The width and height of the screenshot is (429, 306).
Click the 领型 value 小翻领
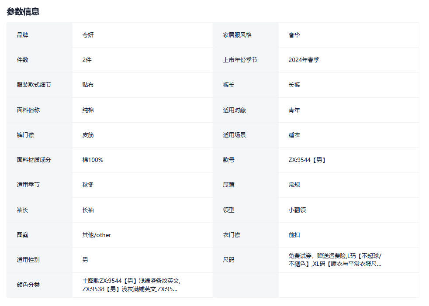pos(297,210)
